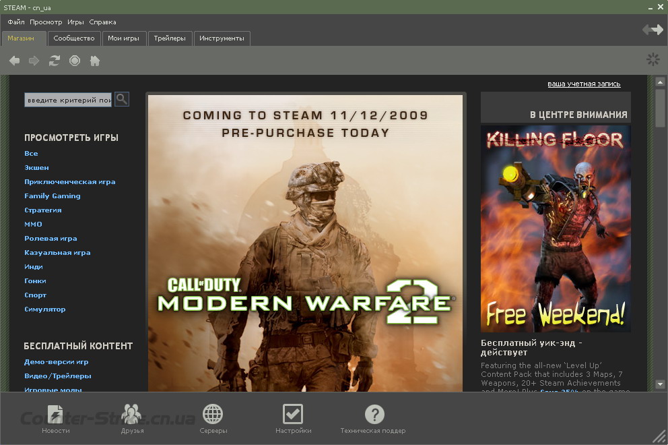Open the Видео/Трейлеры link
Image resolution: width=668 pixels, height=445 pixels.
point(58,376)
